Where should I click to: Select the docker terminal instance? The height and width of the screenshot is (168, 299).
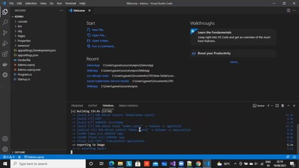(259, 106)
